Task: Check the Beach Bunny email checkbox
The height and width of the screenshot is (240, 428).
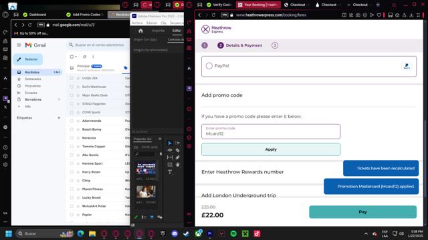Action: [x=72, y=129]
